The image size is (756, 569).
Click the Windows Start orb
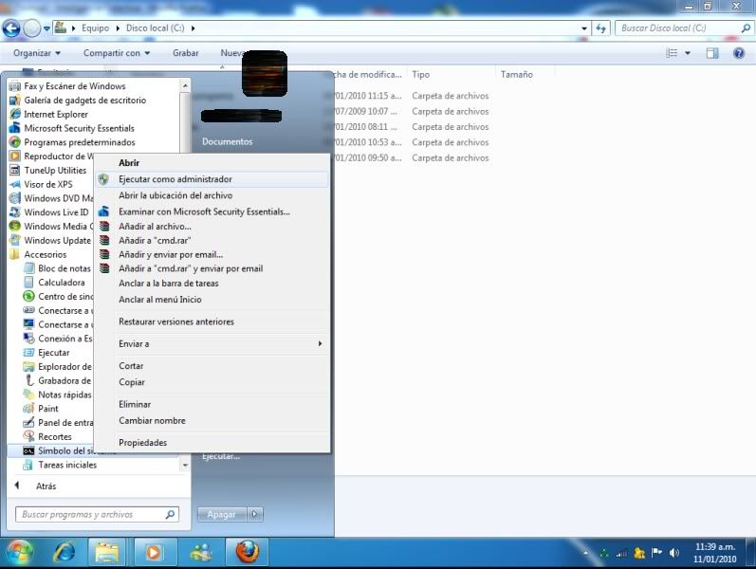pyautogui.click(x=19, y=553)
